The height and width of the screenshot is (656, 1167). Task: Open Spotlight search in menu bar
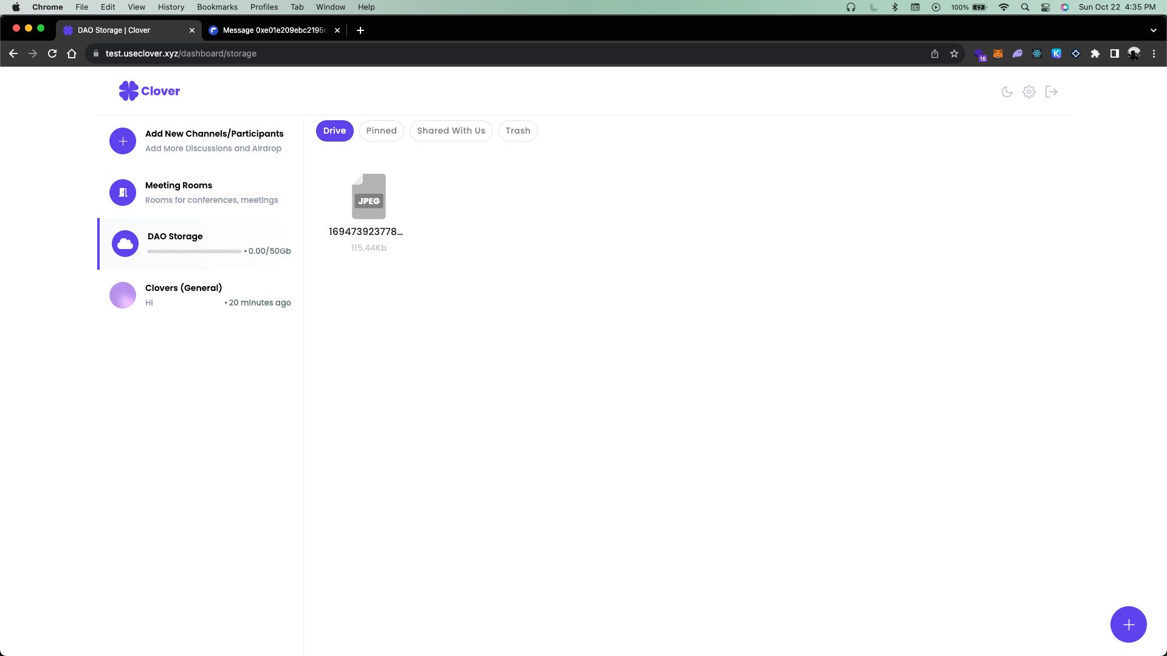point(1025,7)
